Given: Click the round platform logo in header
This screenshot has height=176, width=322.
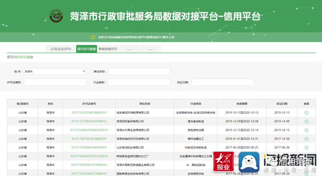Looking at the screenshot, I should 56,16.
